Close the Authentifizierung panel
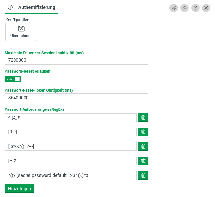Image resolution: width=215 pixels, height=197 pixels. click(206, 8)
